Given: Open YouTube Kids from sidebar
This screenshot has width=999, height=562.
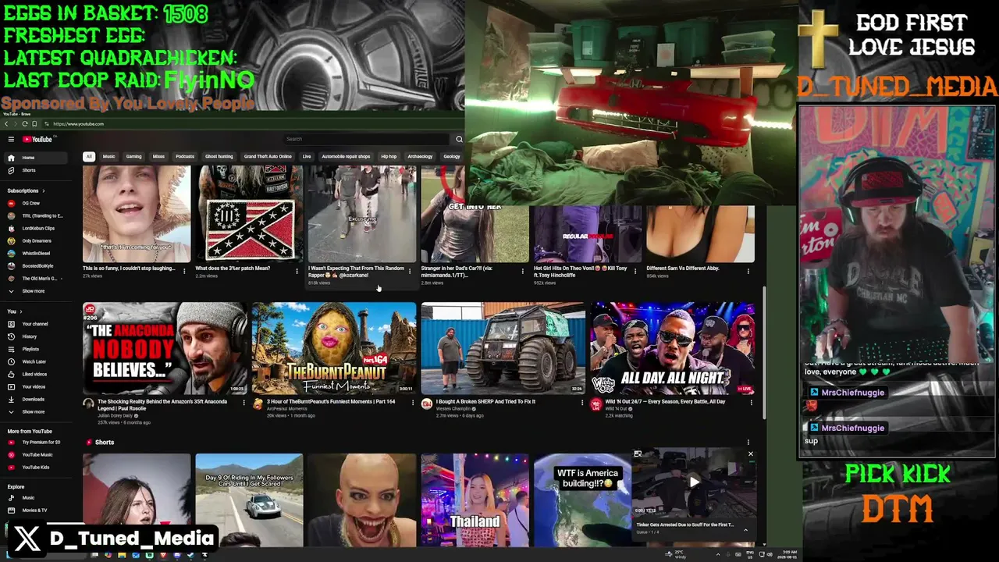Looking at the screenshot, I should point(35,467).
